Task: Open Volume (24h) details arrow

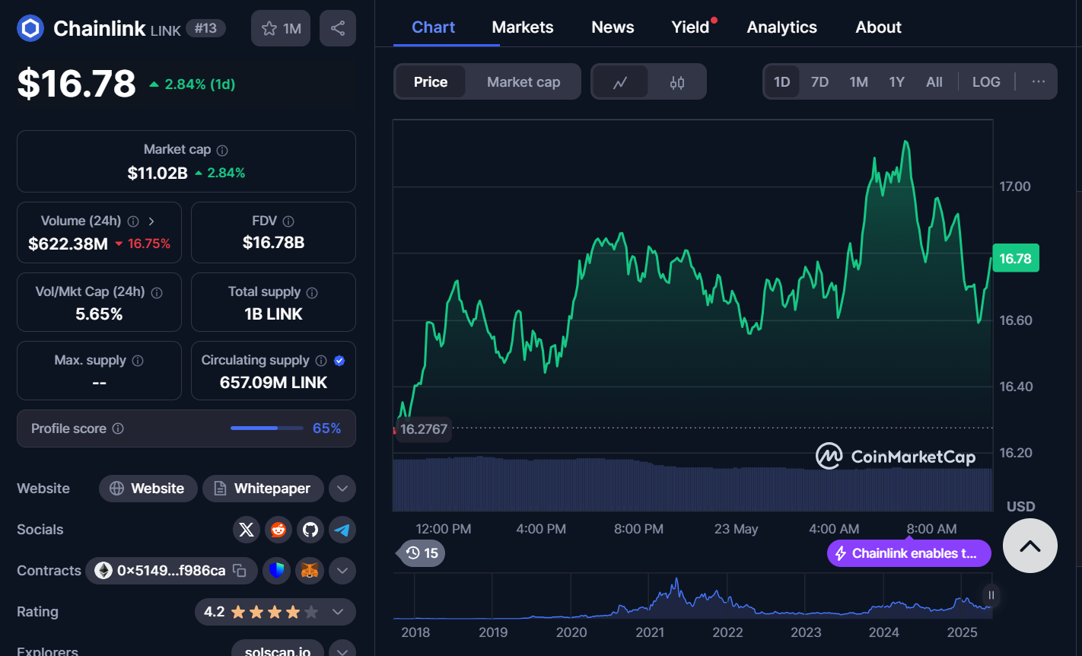Action: (x=151, y=221)
